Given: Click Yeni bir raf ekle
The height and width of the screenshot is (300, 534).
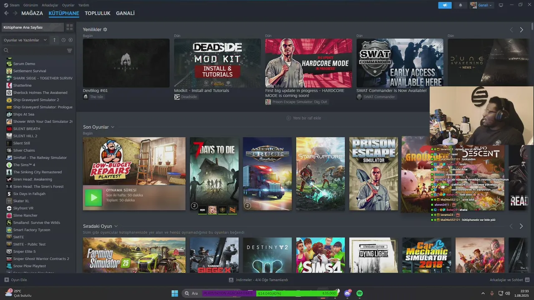Looking at the screenshot, I should click(x=303, y=118).
